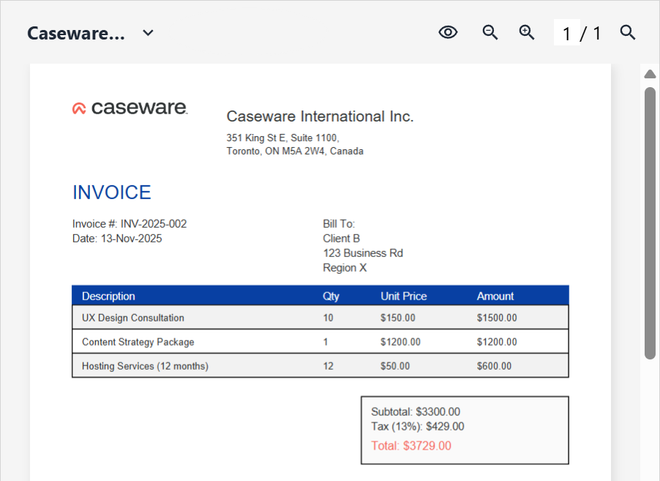Click the red Total: $3729.00 text

point(411,446)
